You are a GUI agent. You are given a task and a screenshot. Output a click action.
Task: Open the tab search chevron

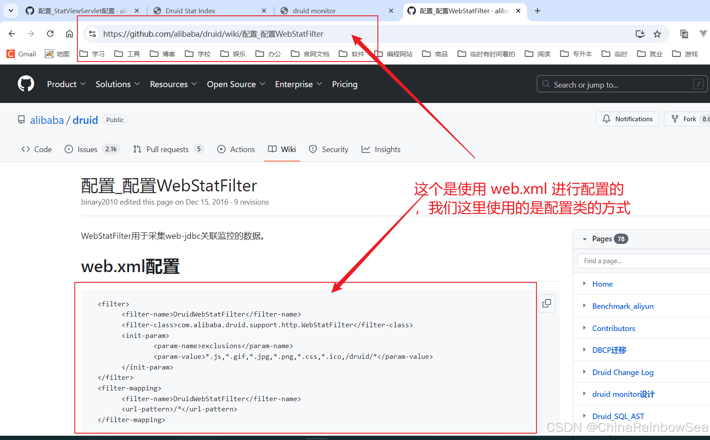[10, 11]
